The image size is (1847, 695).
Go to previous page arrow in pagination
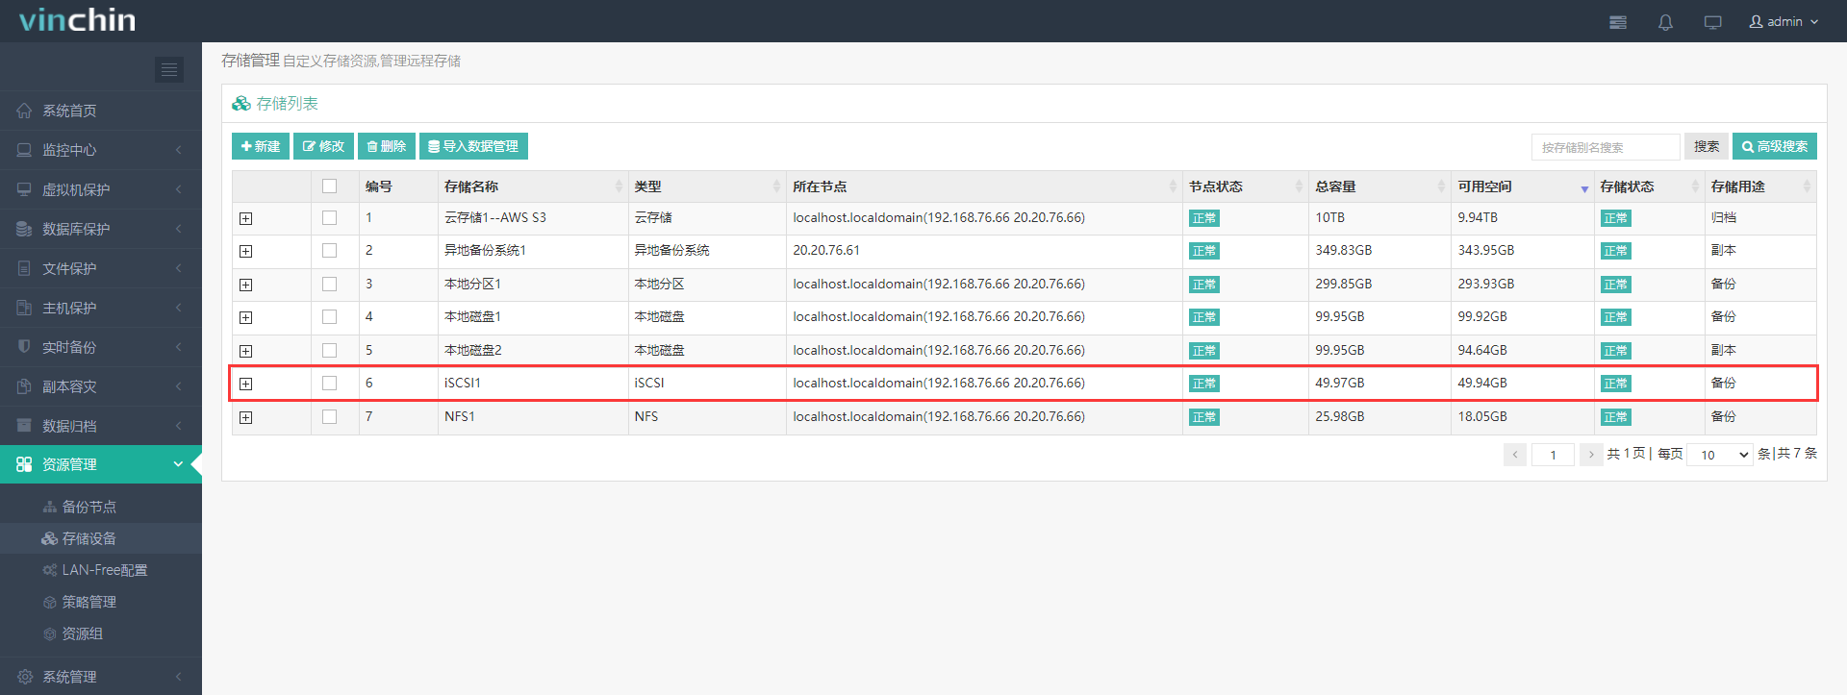point(1515,455)
